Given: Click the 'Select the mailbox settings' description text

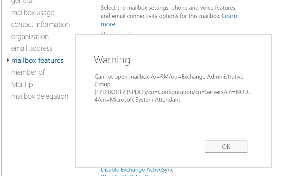Looking at the screenshot, I should point(169,12).
